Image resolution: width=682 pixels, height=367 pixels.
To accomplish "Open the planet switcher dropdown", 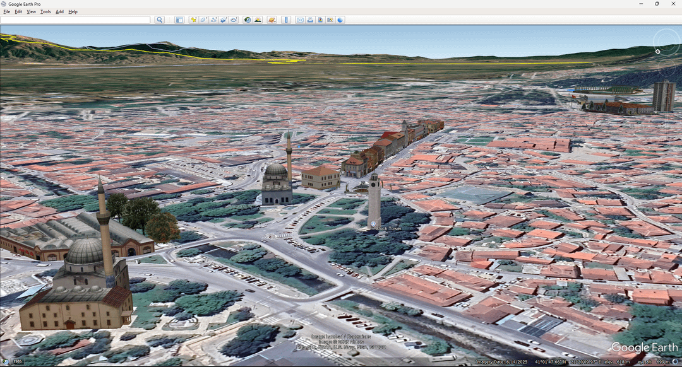I will [272, 20].
